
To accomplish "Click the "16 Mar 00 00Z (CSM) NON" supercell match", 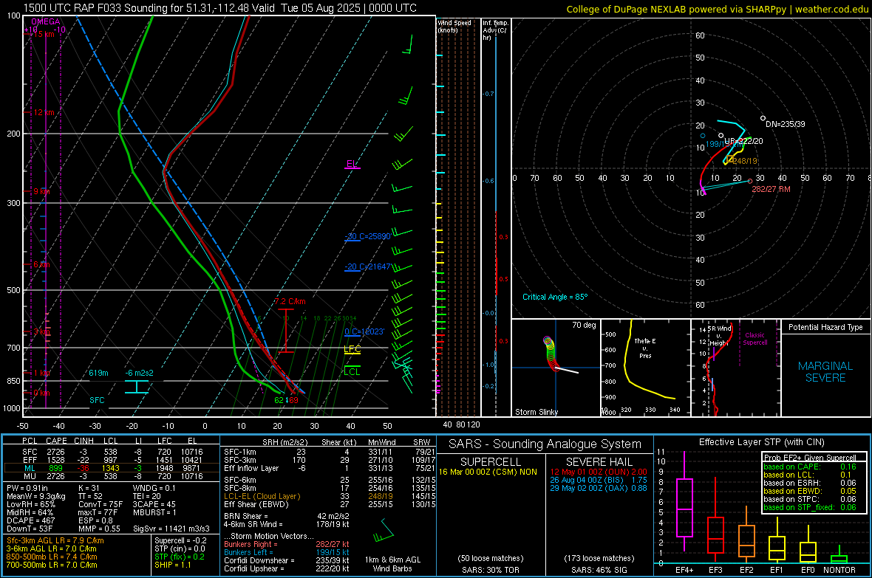I will click(488, 472).
